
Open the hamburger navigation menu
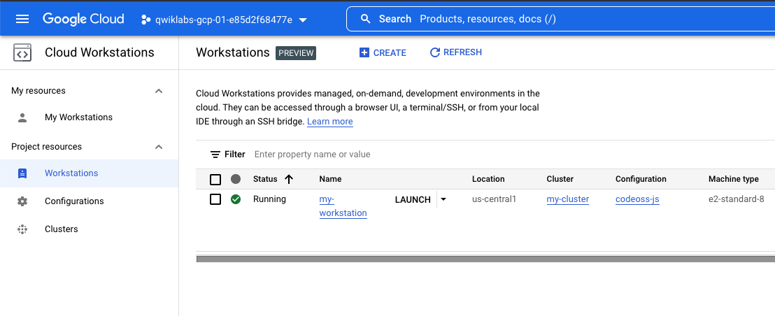(22, 19)
